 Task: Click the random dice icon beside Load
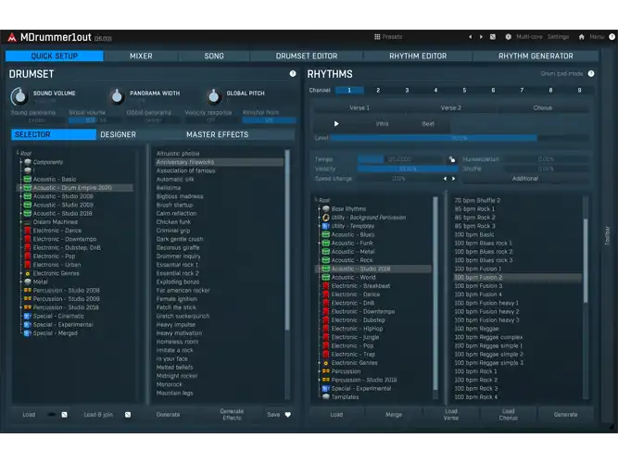[x=64, y=415]
